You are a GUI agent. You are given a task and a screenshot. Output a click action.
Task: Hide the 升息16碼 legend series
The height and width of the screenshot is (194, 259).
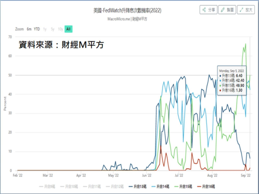tap(206, 187)
